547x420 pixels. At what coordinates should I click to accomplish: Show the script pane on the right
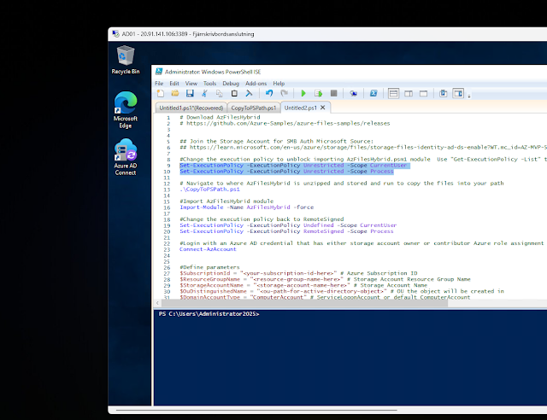click(x=409, y=93)
